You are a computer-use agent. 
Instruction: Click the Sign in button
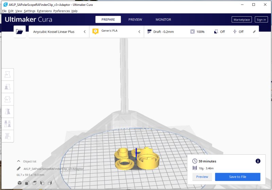[261, 20]
